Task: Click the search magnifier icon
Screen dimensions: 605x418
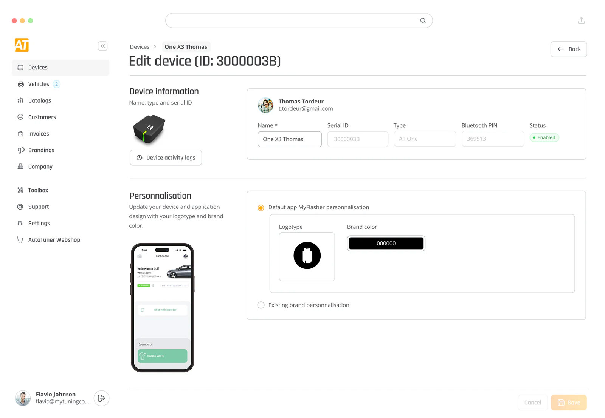Action: 423,20
